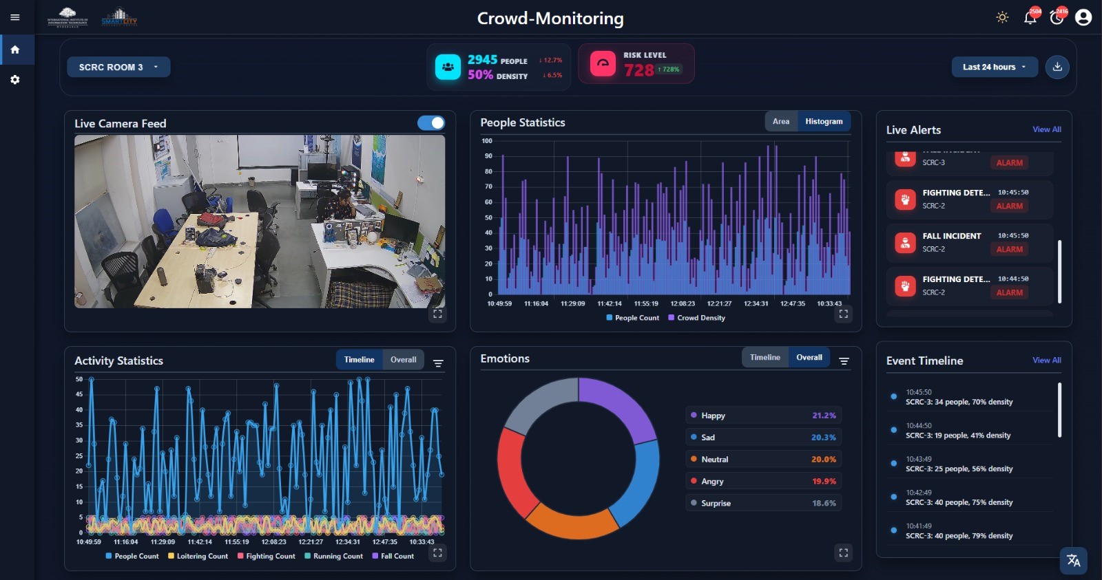
Task: Open user profile avatar
Action: click(1083, 17)
